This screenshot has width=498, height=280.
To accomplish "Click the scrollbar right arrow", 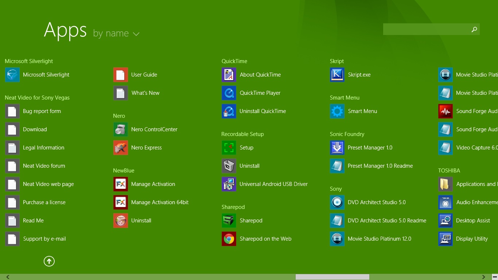I will point(484,277).
